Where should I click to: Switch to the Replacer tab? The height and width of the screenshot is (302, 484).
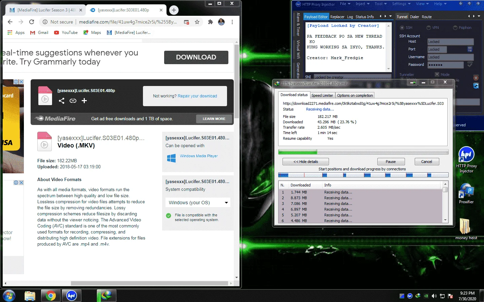(337, 17)
